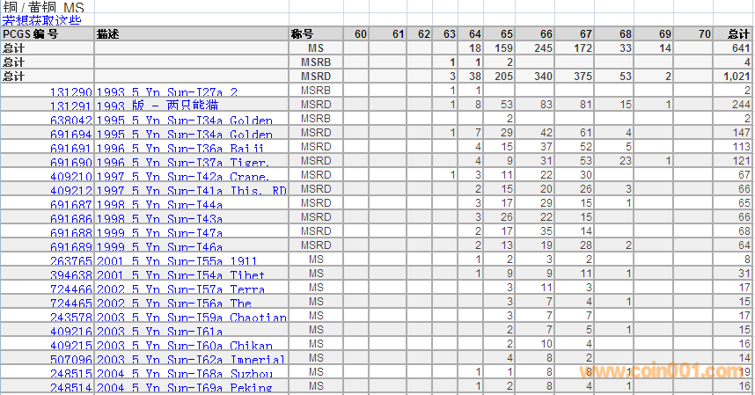Open 1996 5 Yn Sun-I36a Baiji link
Image resolution: width=755 pixels, height=395 pixels.
(180, 148)
